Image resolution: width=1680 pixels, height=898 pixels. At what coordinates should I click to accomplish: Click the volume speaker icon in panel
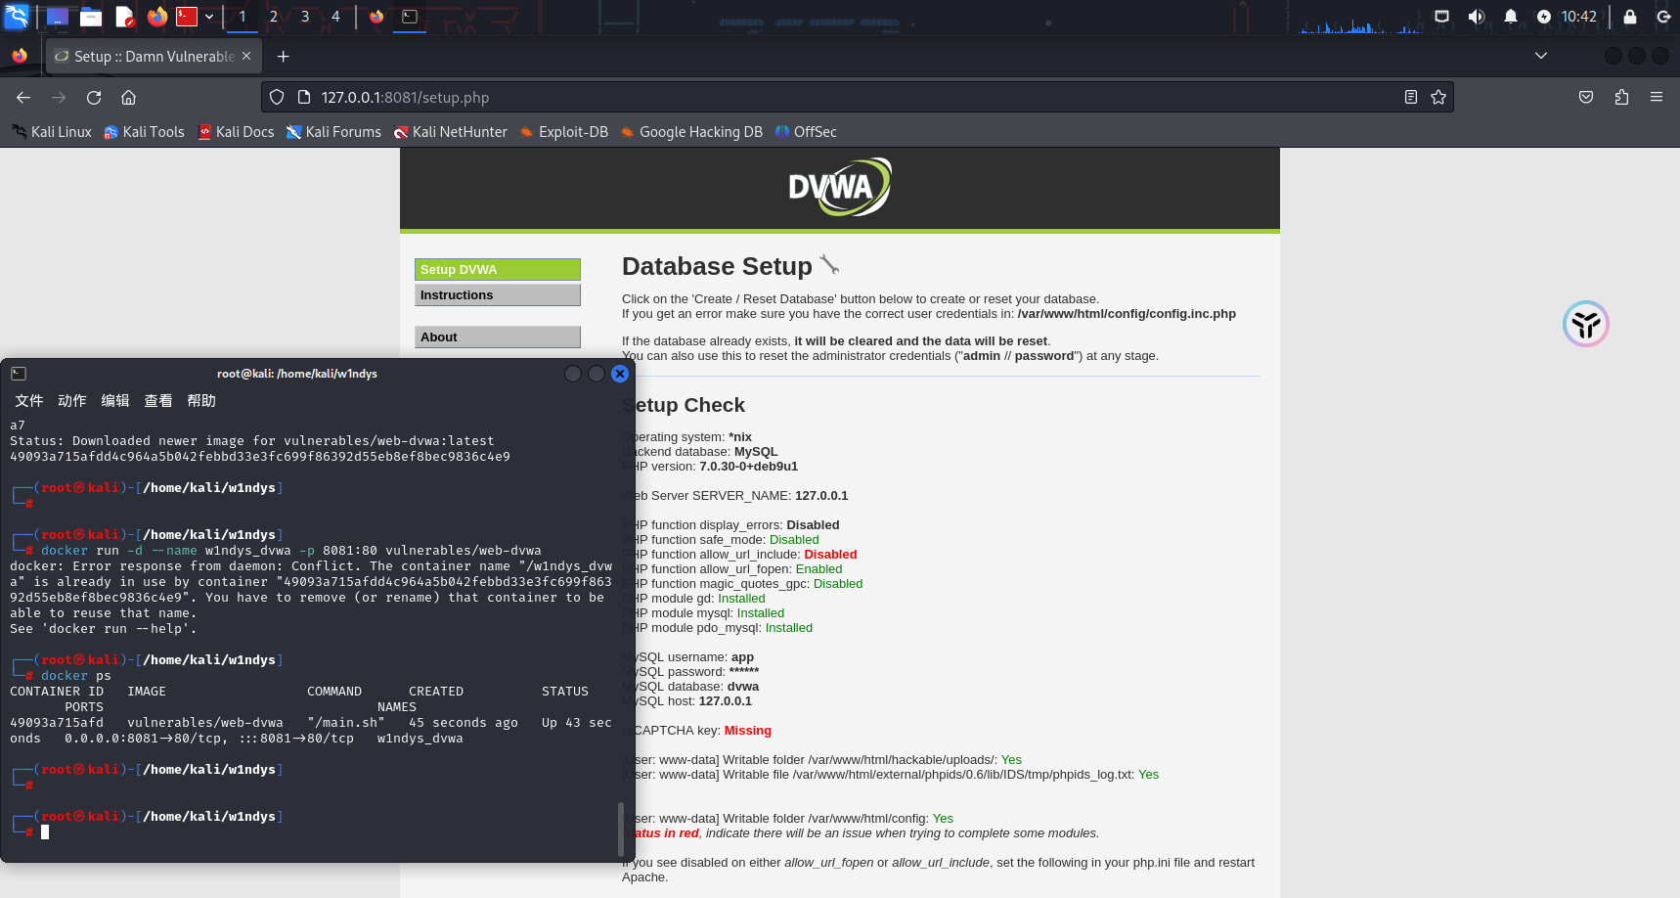[x=1476, y=17]
